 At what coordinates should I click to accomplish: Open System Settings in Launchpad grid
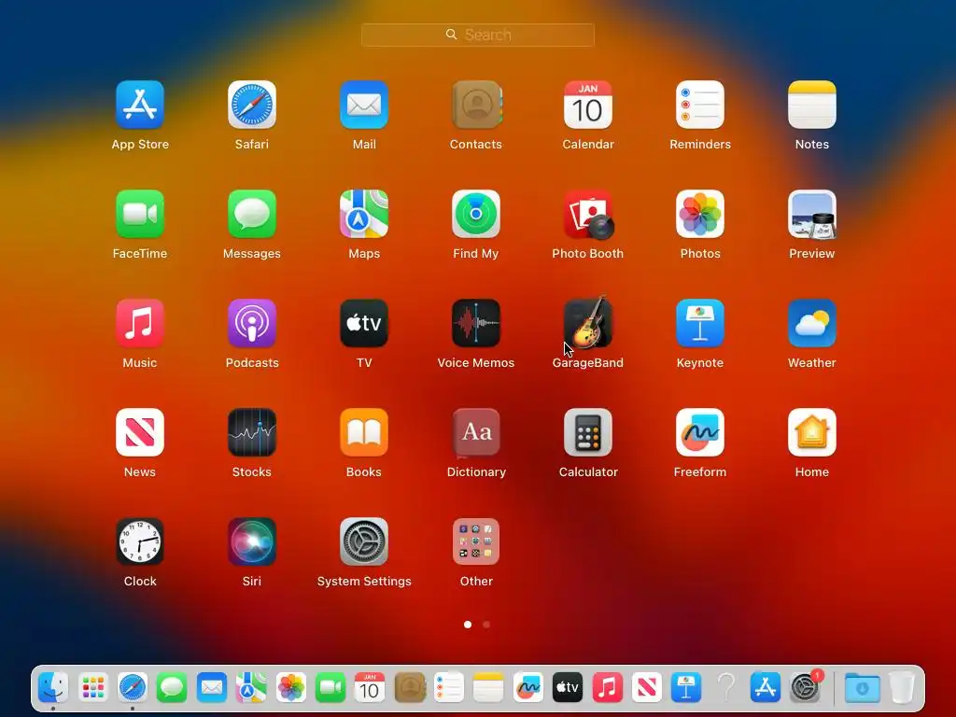[x=364, y=541]
